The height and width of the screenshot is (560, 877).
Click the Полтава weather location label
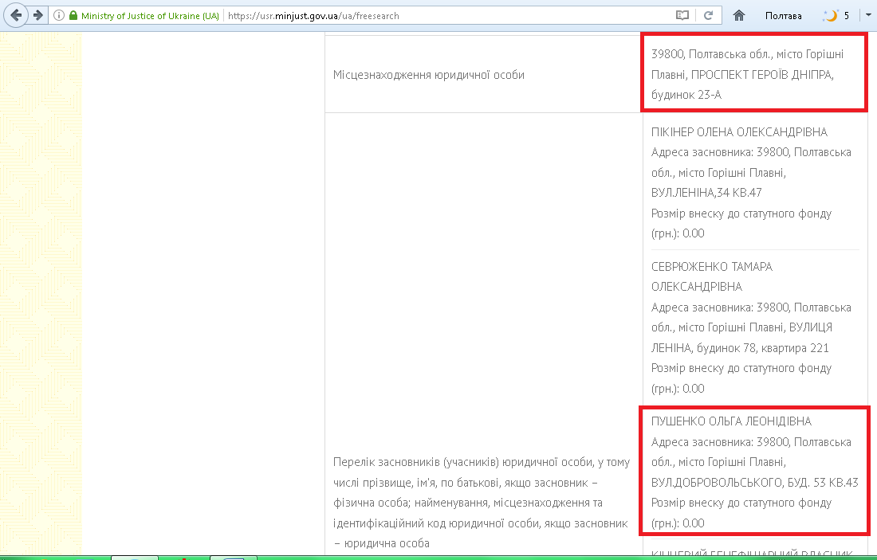[x=783, y=16]
